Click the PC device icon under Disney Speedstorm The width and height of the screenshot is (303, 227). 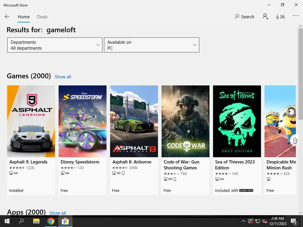click(63, 173)
